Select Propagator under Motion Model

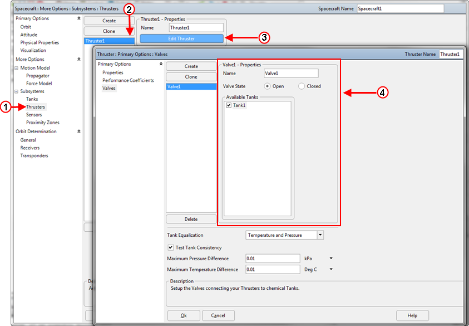click(x=38, y=76)
